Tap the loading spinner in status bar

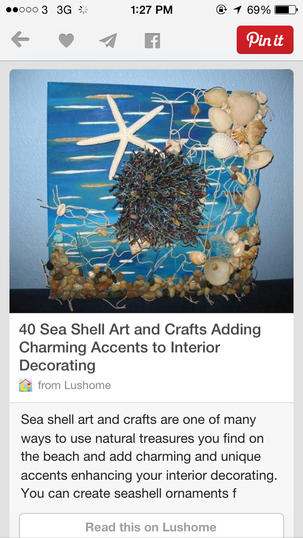(83, 10)
